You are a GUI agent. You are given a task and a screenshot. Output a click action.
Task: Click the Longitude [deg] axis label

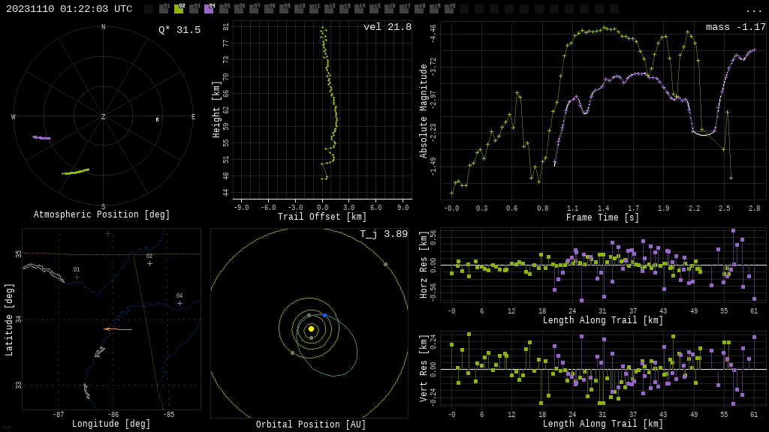point(111,424)
